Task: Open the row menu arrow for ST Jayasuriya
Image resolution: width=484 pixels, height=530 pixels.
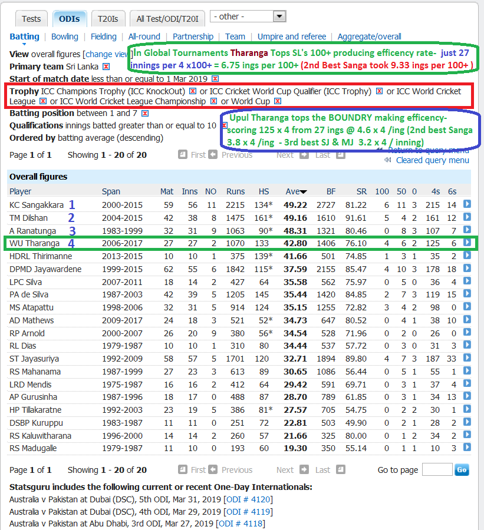Action: [x=467, y=357]
